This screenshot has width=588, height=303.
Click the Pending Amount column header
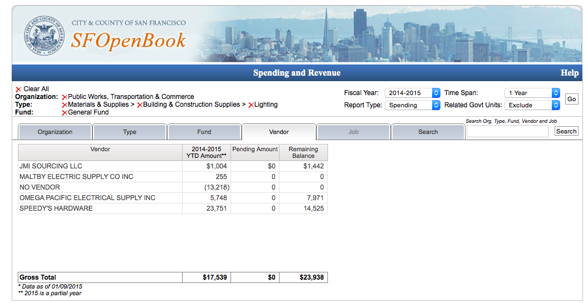(255, 152)
